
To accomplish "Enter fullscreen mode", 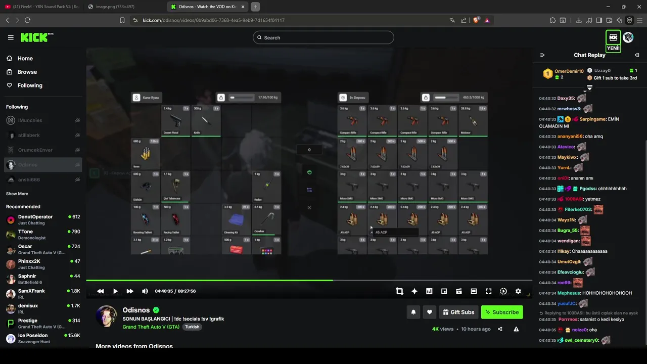I will (488, 291).
